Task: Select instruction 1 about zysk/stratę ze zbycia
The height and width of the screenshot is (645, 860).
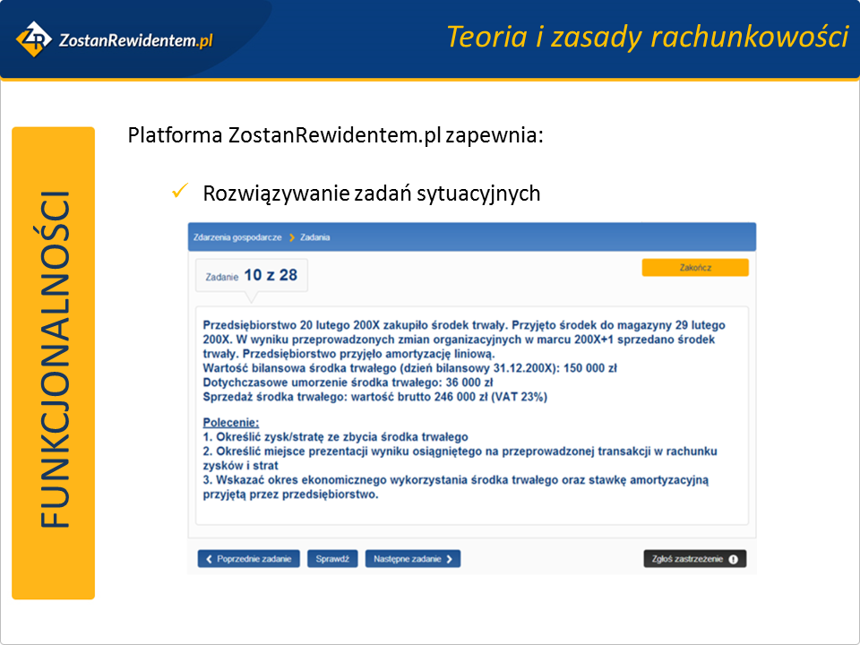Action: pyautogui.click(x=335, y=436)
